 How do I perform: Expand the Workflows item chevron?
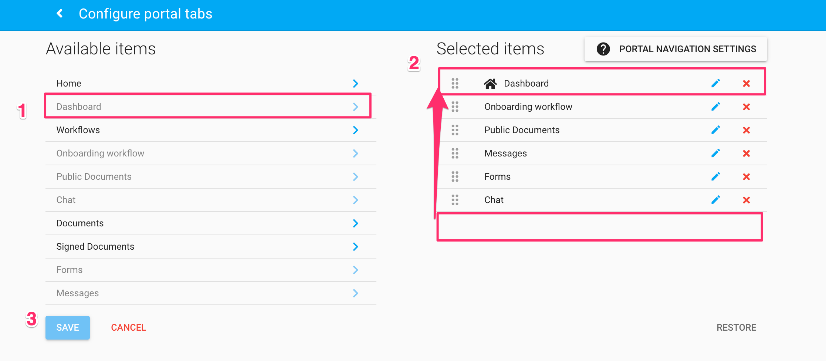tap(355, 130)
